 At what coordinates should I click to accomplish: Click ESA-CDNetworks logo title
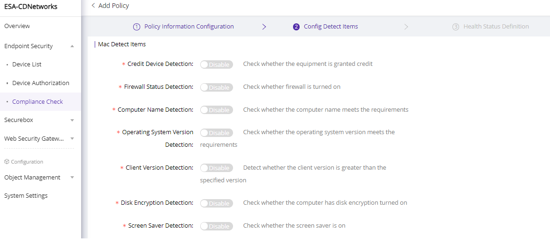coord(30,6)
